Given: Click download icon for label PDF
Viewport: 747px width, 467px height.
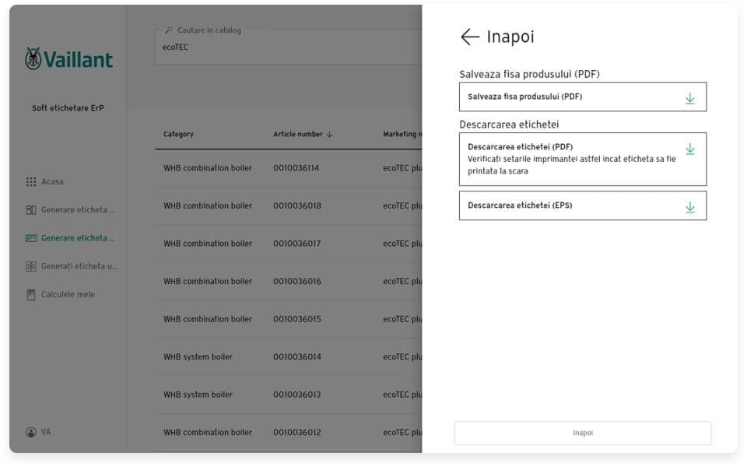Looking at the screenshot, I should click(x=689, y=149).
